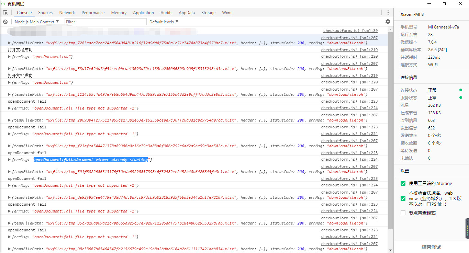
Task: Open the Storage tab
Action: (x=209, y=13)
